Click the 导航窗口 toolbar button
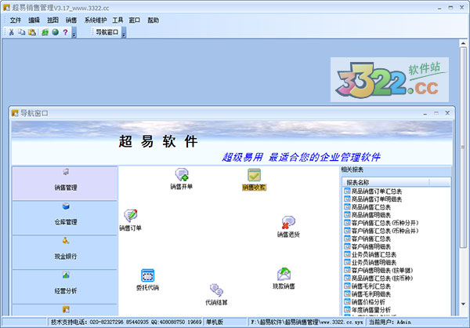470x328 pixels. [107, 32]
